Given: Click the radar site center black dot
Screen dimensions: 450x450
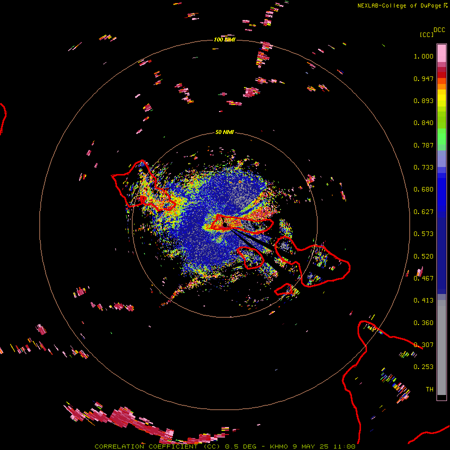Looking at the screenshot, I should (x=225, y=224).
